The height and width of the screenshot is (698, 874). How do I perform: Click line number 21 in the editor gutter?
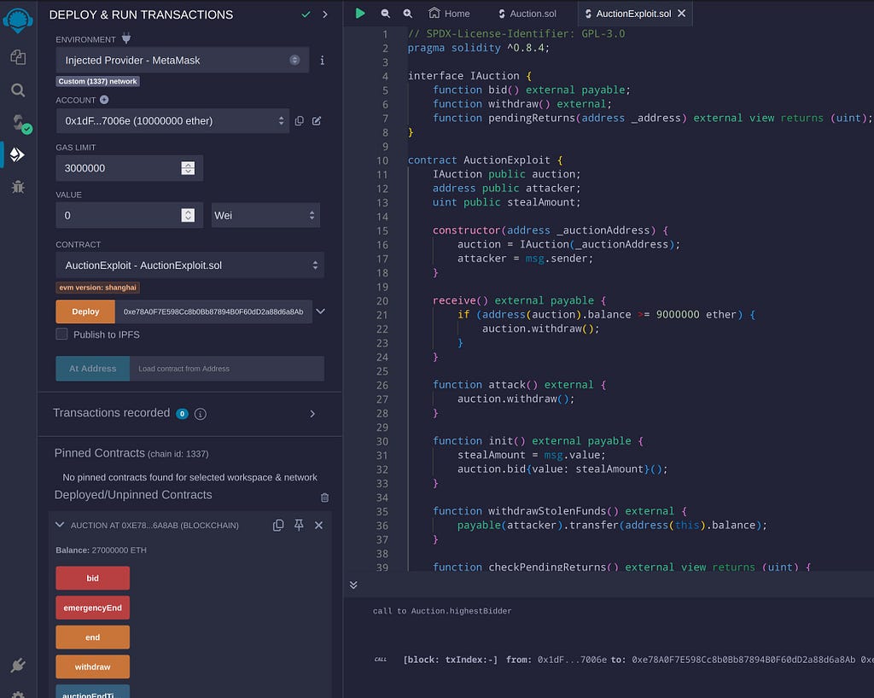coord(382,315)
